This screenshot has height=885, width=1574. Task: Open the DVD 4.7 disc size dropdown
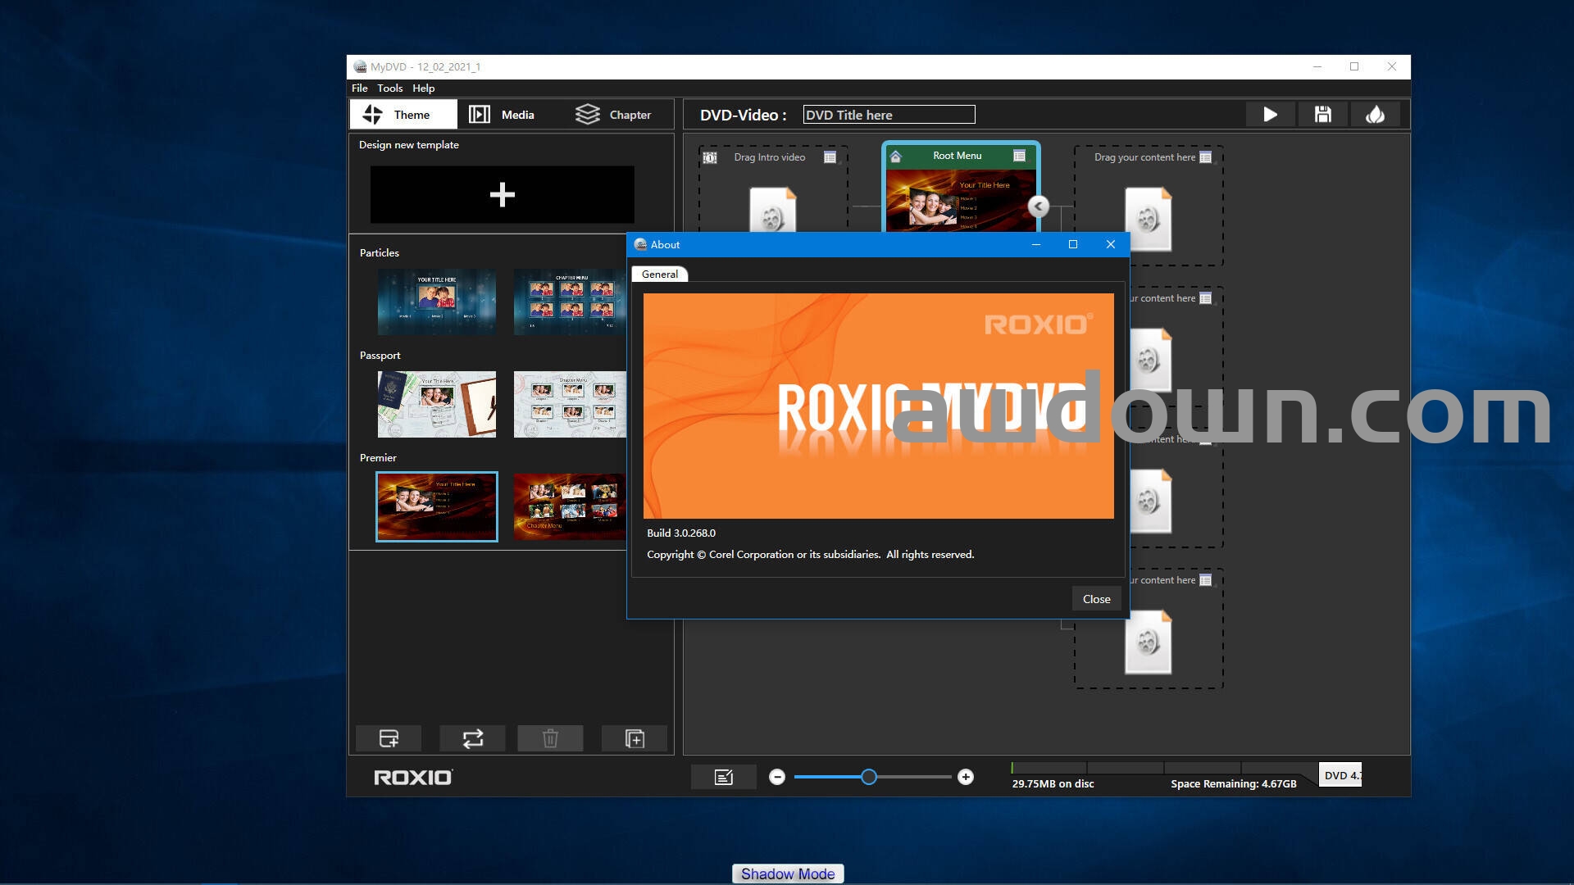(1341, 775)
